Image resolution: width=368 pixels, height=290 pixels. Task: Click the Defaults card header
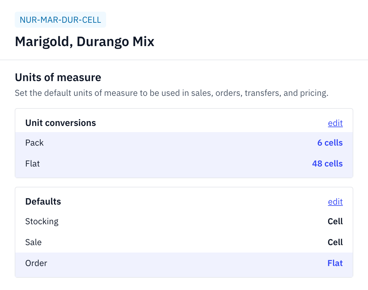click(43, 202)
